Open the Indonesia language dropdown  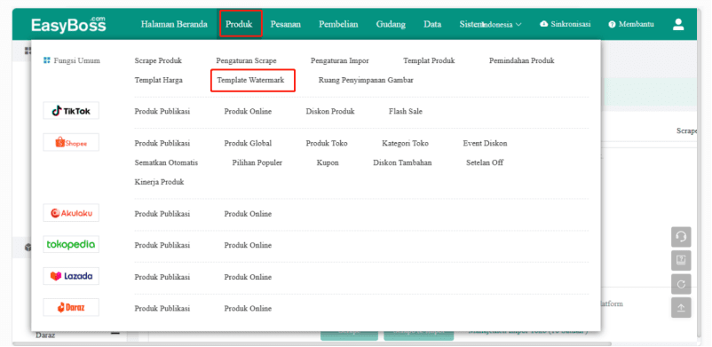tap(502, 25)
